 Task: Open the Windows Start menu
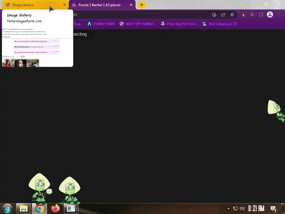(8, 208)
